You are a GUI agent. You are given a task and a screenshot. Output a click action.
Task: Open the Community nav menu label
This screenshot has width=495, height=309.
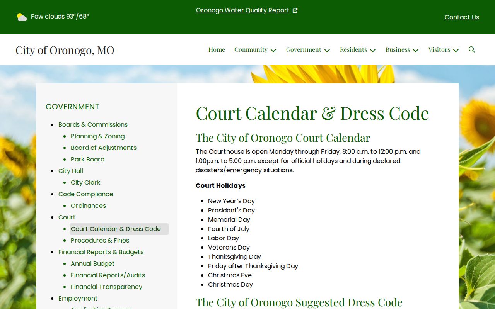(x=251, y=49)
